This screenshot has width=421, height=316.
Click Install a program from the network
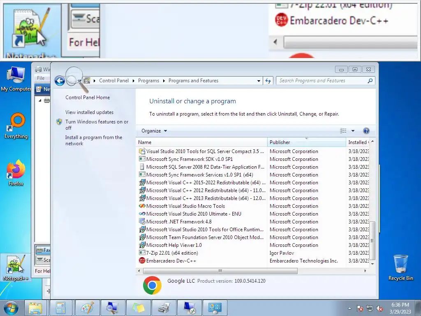pos(94,140)
